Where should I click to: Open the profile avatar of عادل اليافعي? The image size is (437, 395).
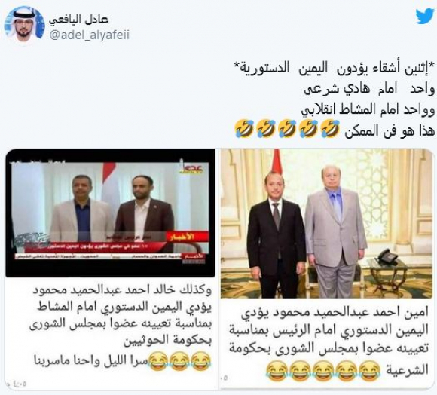coord(25,26)
